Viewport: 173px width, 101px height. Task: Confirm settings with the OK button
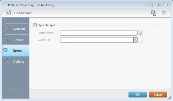coord(138,95)
